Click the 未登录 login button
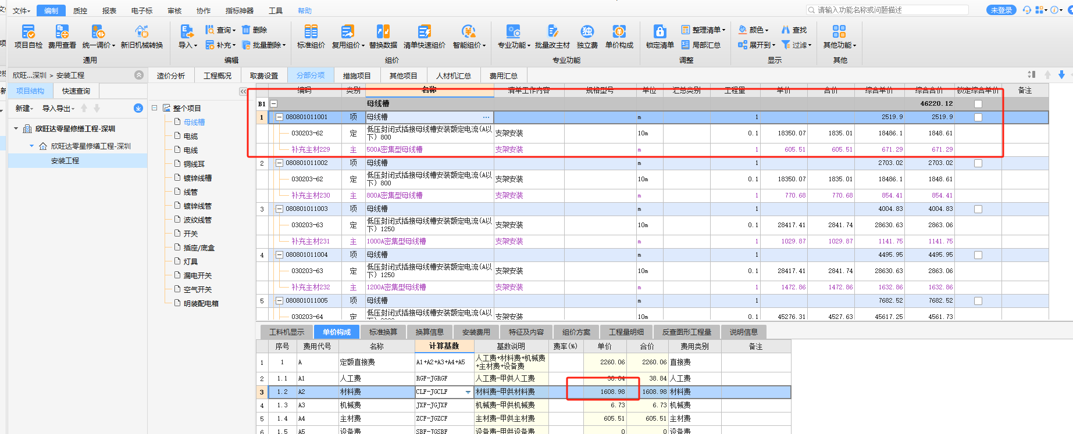The image size is (1073, 434). pos(1001,10)
